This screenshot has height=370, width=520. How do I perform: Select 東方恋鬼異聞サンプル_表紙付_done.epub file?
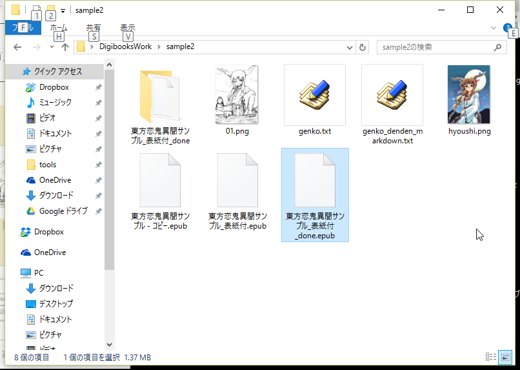tap(315, 195)
